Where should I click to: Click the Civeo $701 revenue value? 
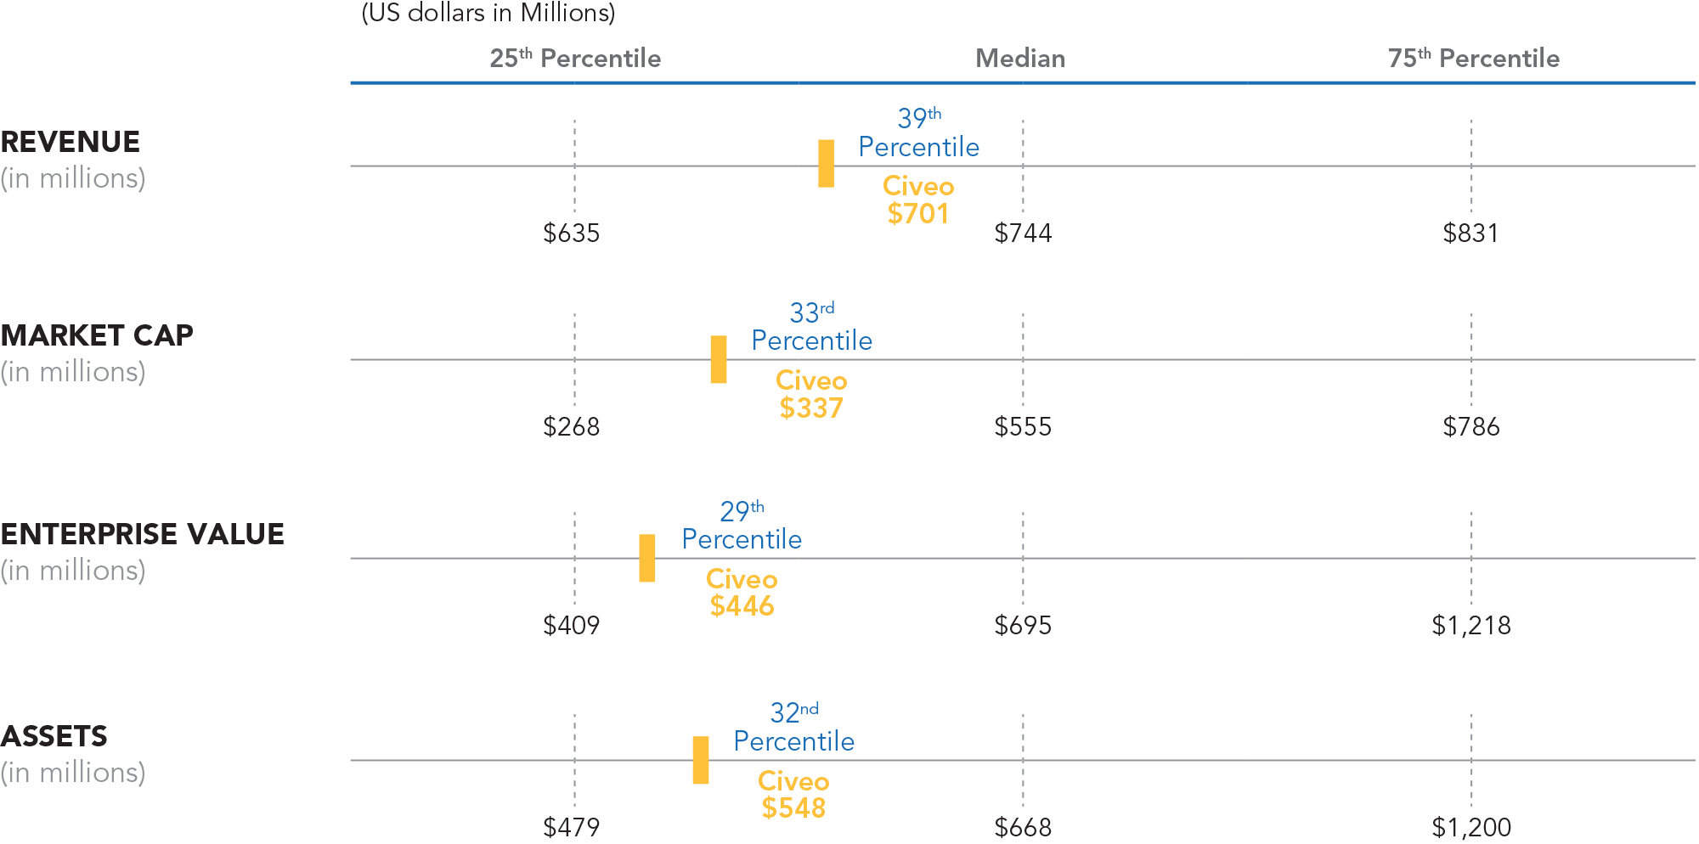click(918, 213)
